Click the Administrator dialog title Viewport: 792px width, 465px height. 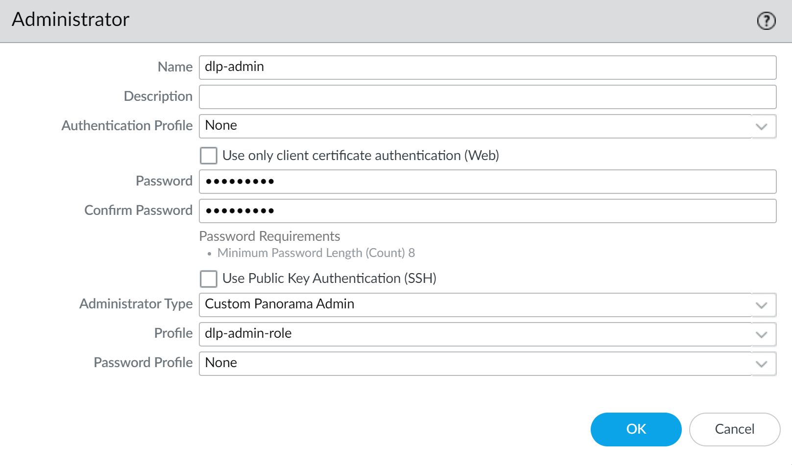pos(71,20)
